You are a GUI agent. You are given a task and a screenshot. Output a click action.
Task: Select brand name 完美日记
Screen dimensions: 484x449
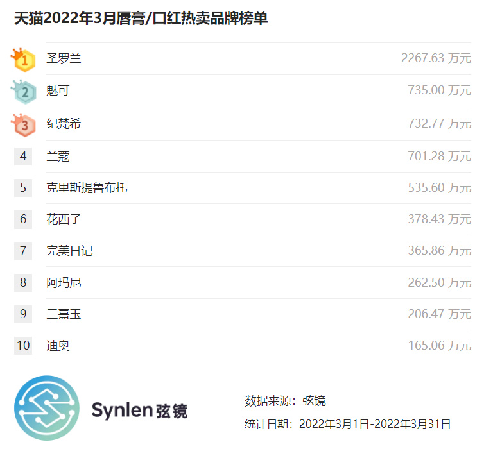pos(69,251)
